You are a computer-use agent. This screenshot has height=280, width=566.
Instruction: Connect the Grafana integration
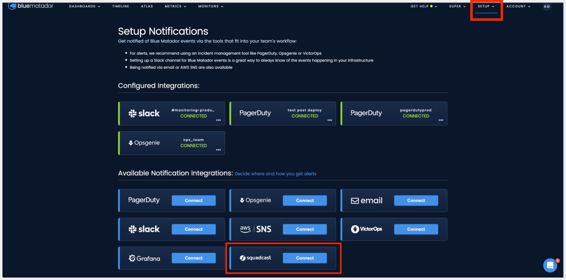pos(194,258)
